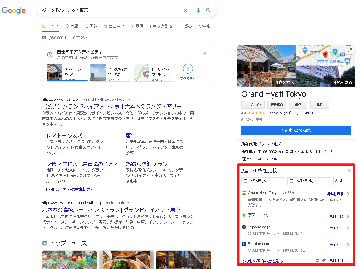The image size is (362, 269).
Task: Click chevron on Booking.com row
Action: coord(348,245)
